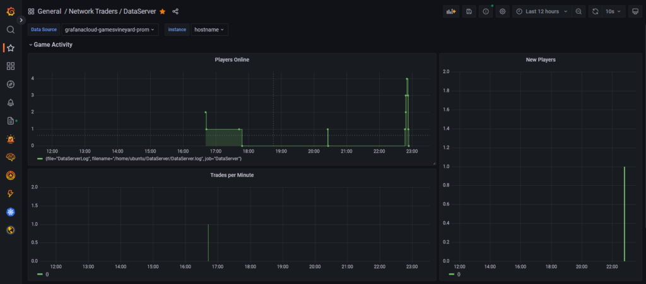Screen dimensions: 646x284
Task: Open the document/reports sidebar icon
Action: (x=11, y=121)
